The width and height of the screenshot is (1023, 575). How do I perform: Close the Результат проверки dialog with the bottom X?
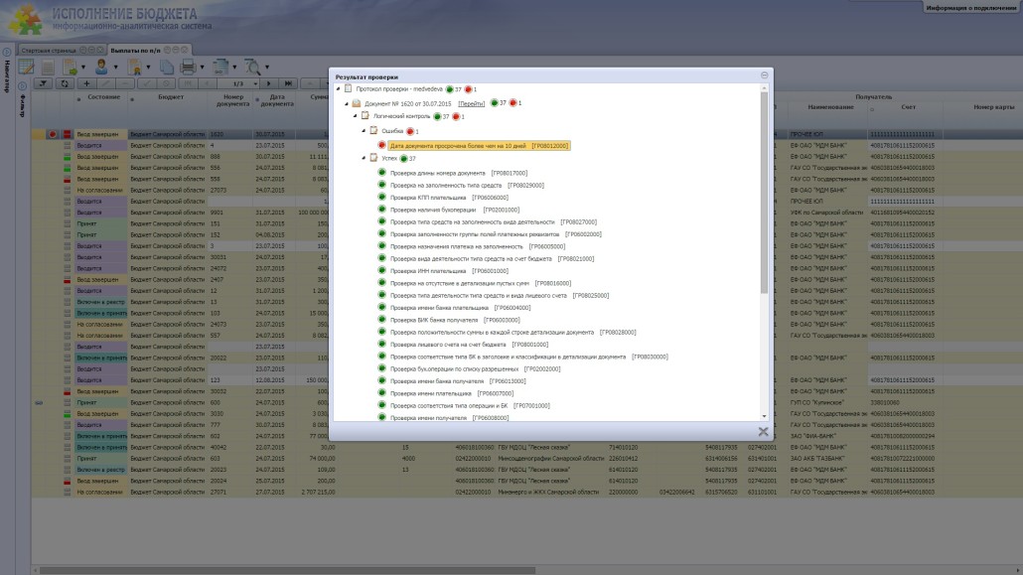click(763, 431)
